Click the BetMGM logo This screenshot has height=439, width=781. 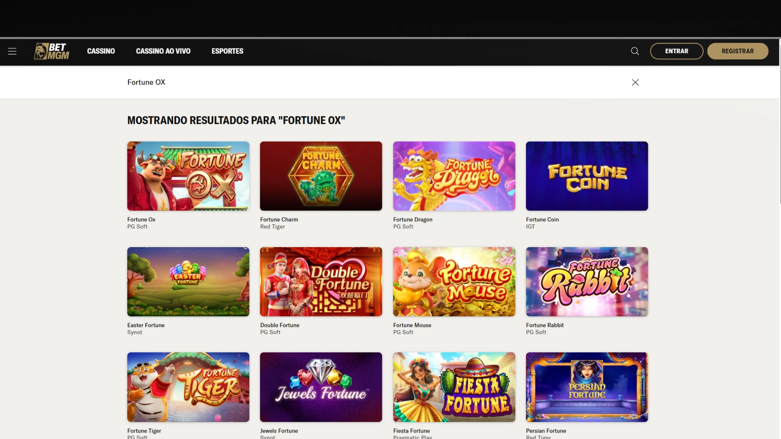[52, 51]
